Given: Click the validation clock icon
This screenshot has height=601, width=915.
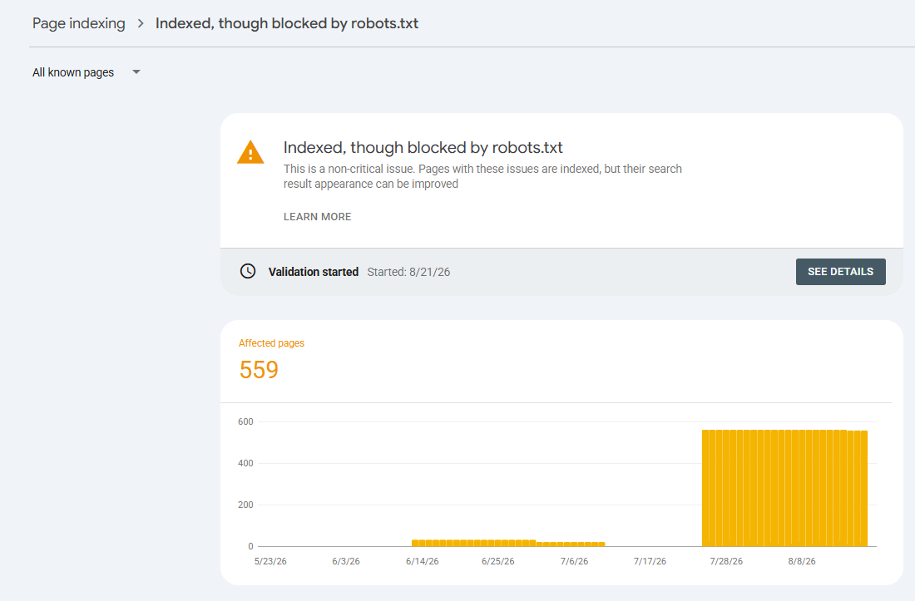Looking at the screenshot, I should (248, 271).
